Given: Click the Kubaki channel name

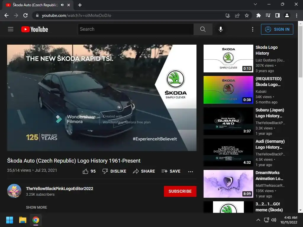Looking at the screenshot, I should (x=261, y=92).
